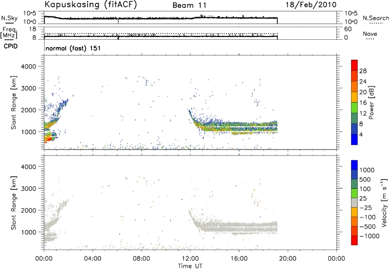This screenshot has width=389, height=269.
Task: Click the 'CPID' row label
Action: [x=11, y=46]
